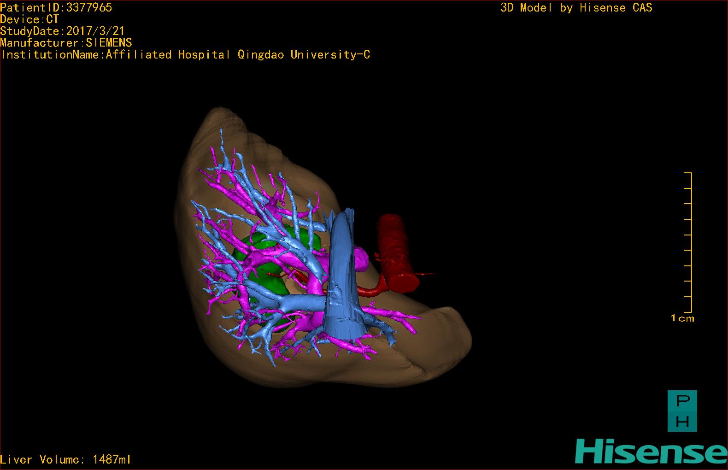Click the PatientID:3377965 text
Screen dimensions: 728x470
(56, 7)
